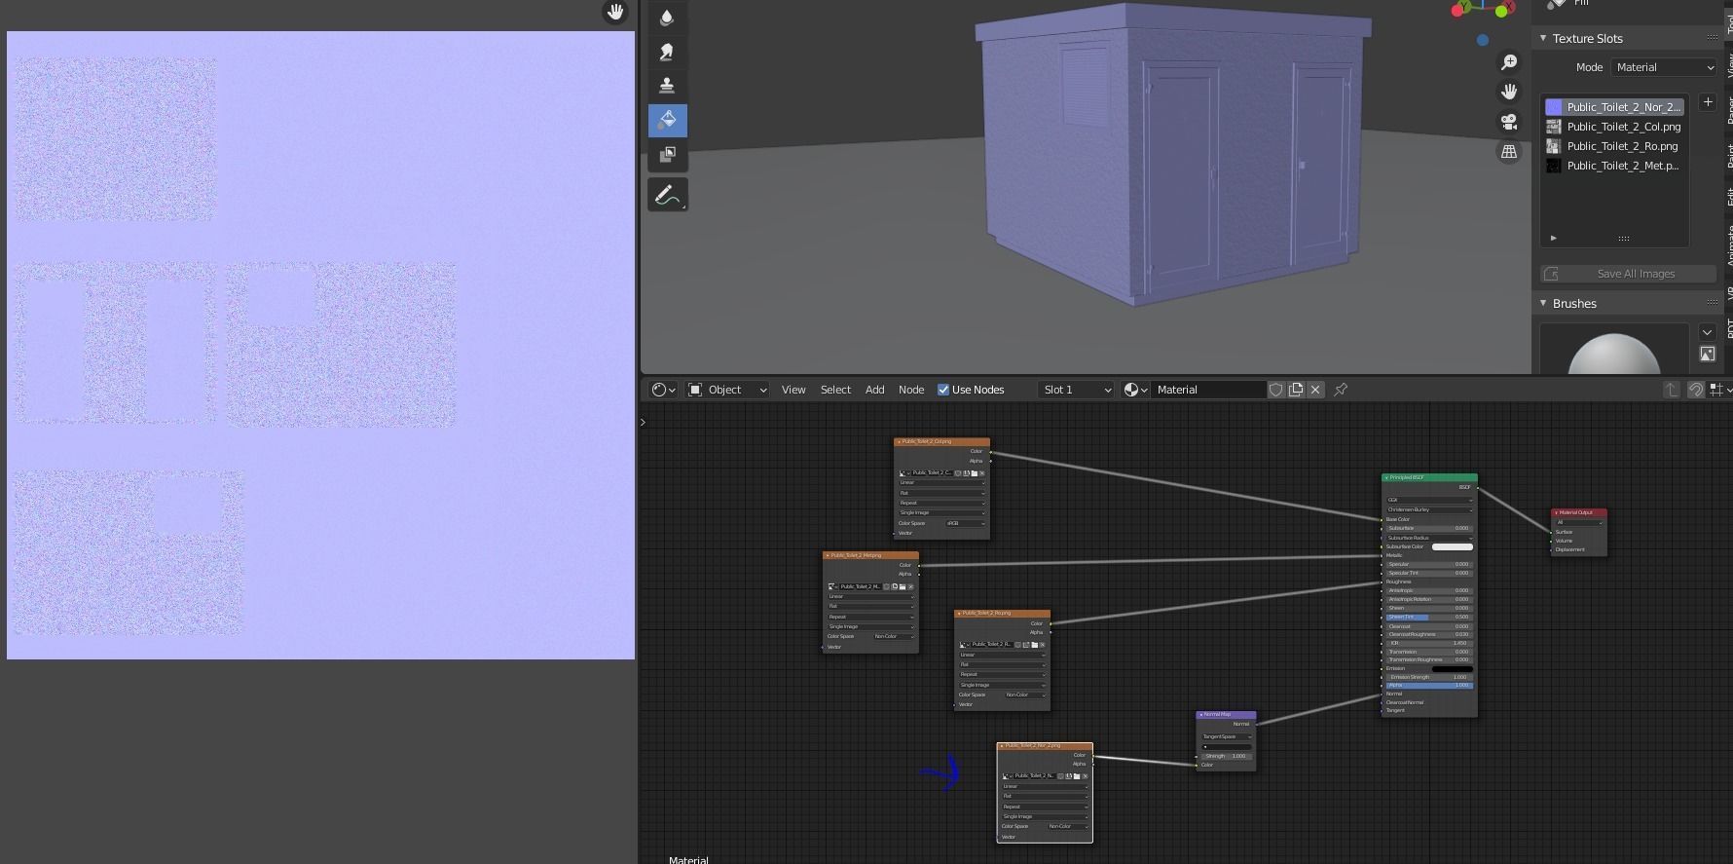Add a texture slot with plus icon
Screen dimensions: 1733x864
click(x=1707, y=102)
